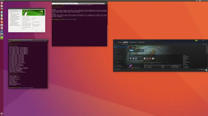208x116 pixels.
Task: Collapse the X Screen 0 tree node
Action: pos(9,13)
